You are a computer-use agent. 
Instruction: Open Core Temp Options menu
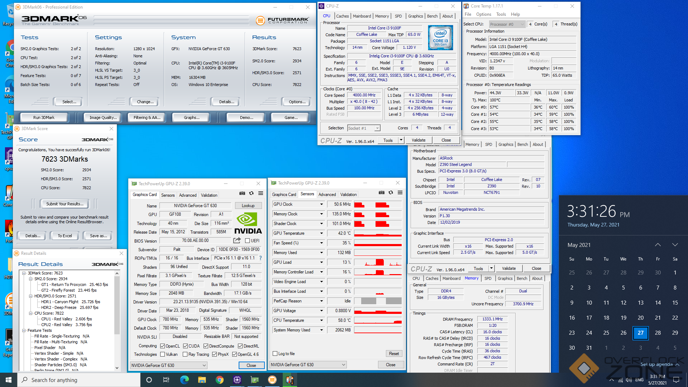483,14
